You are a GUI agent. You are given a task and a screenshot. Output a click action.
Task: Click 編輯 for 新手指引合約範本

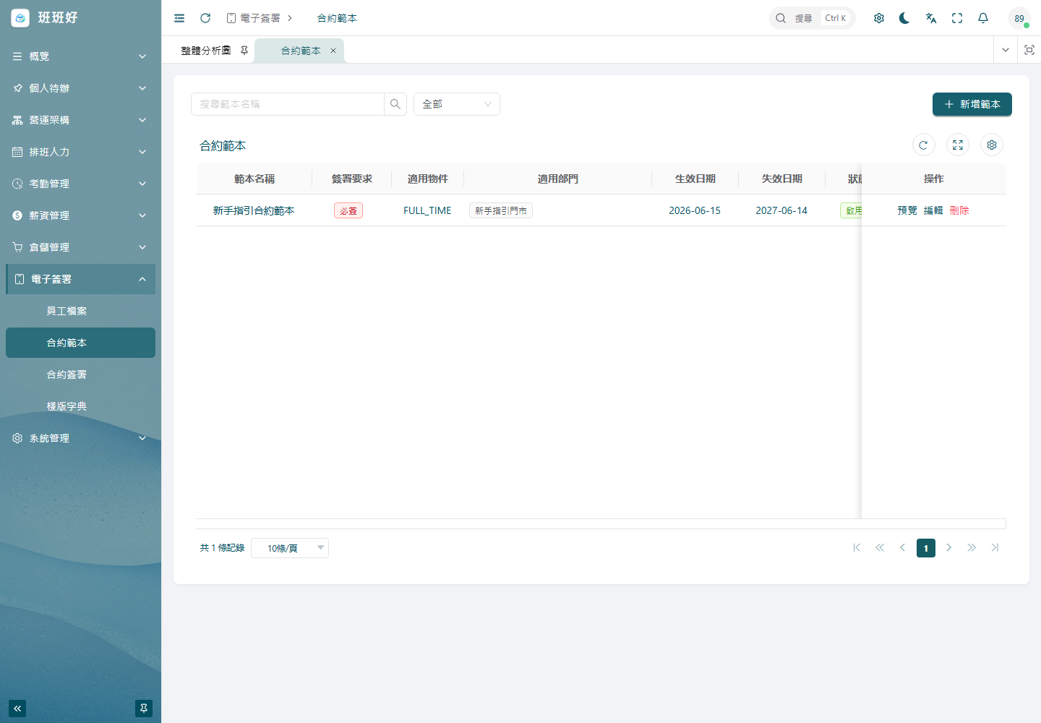[x=933, y=210]
